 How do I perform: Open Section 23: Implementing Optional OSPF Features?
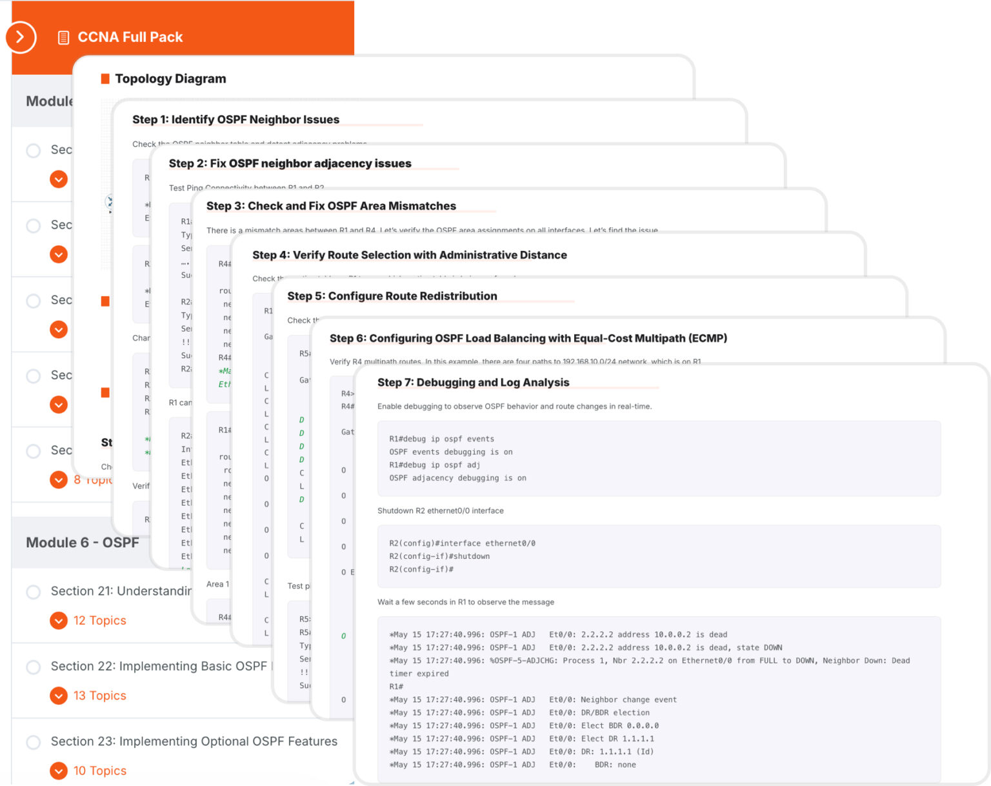[x=194, y=741]
